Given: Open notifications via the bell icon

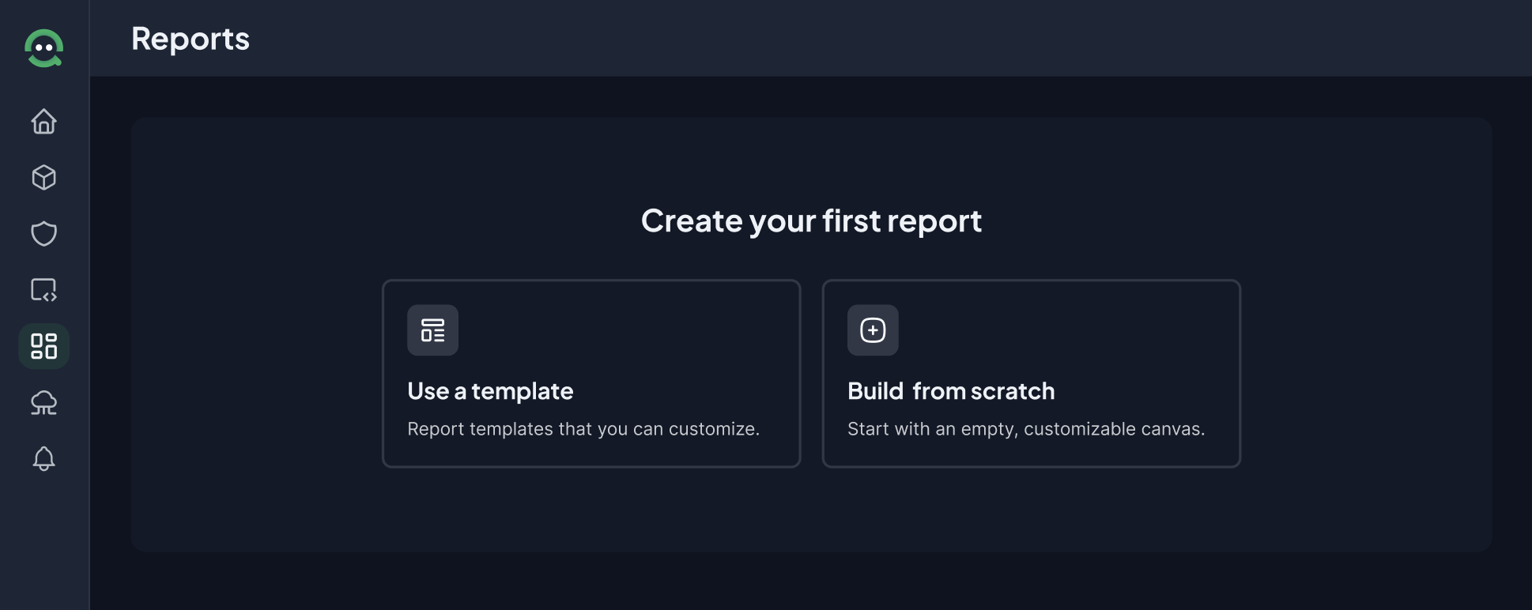Looking at the screenshot, I should tap(44, 459).
